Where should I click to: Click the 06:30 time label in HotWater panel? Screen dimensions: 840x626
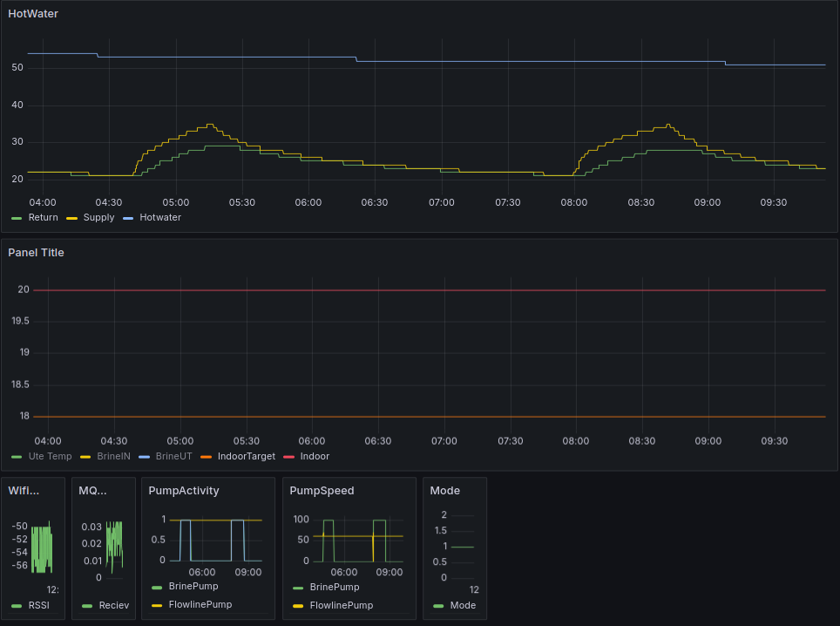click(x=375, y=202)
